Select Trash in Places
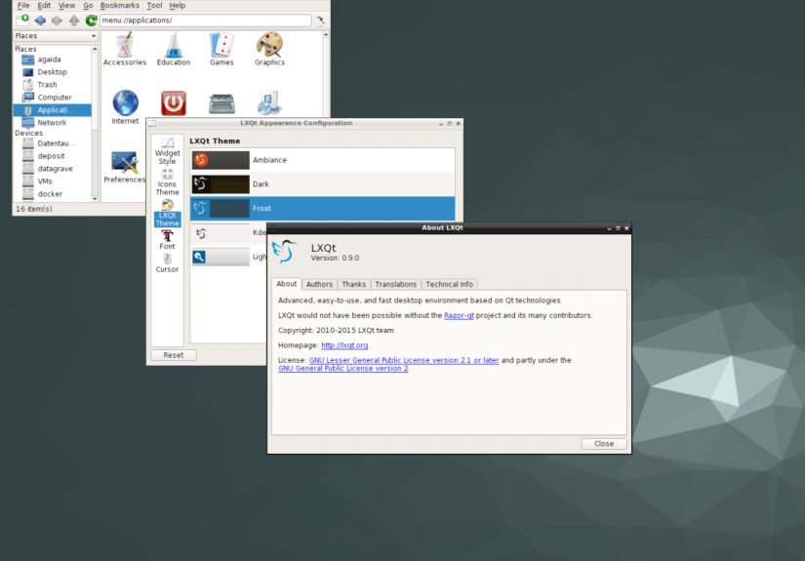The width and height of the screenshot is (805, 561). 53,85
